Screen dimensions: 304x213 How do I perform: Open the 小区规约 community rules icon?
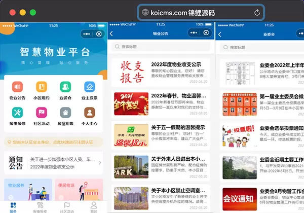(x=42, y=87)
